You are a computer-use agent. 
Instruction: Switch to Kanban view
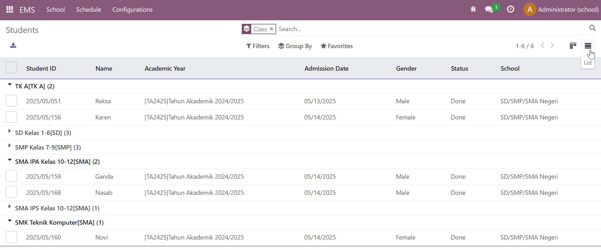click(x=573, y=46)
